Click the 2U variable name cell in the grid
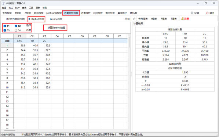Screen dimensions: 219x137 pos(45,41)
